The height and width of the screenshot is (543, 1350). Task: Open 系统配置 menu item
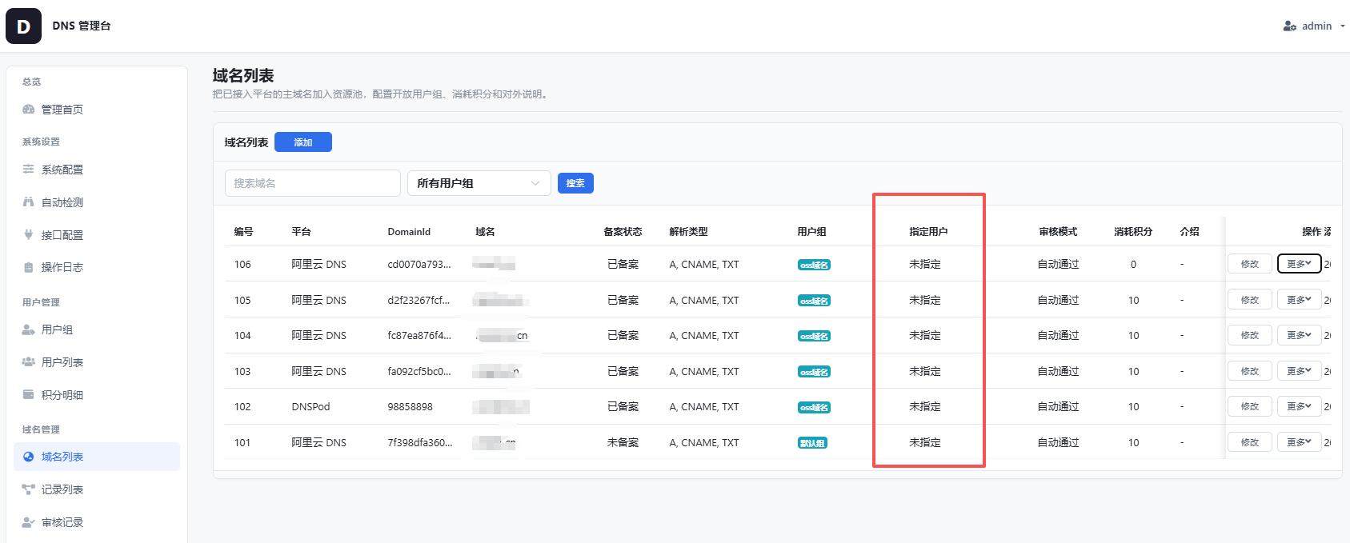97,170
